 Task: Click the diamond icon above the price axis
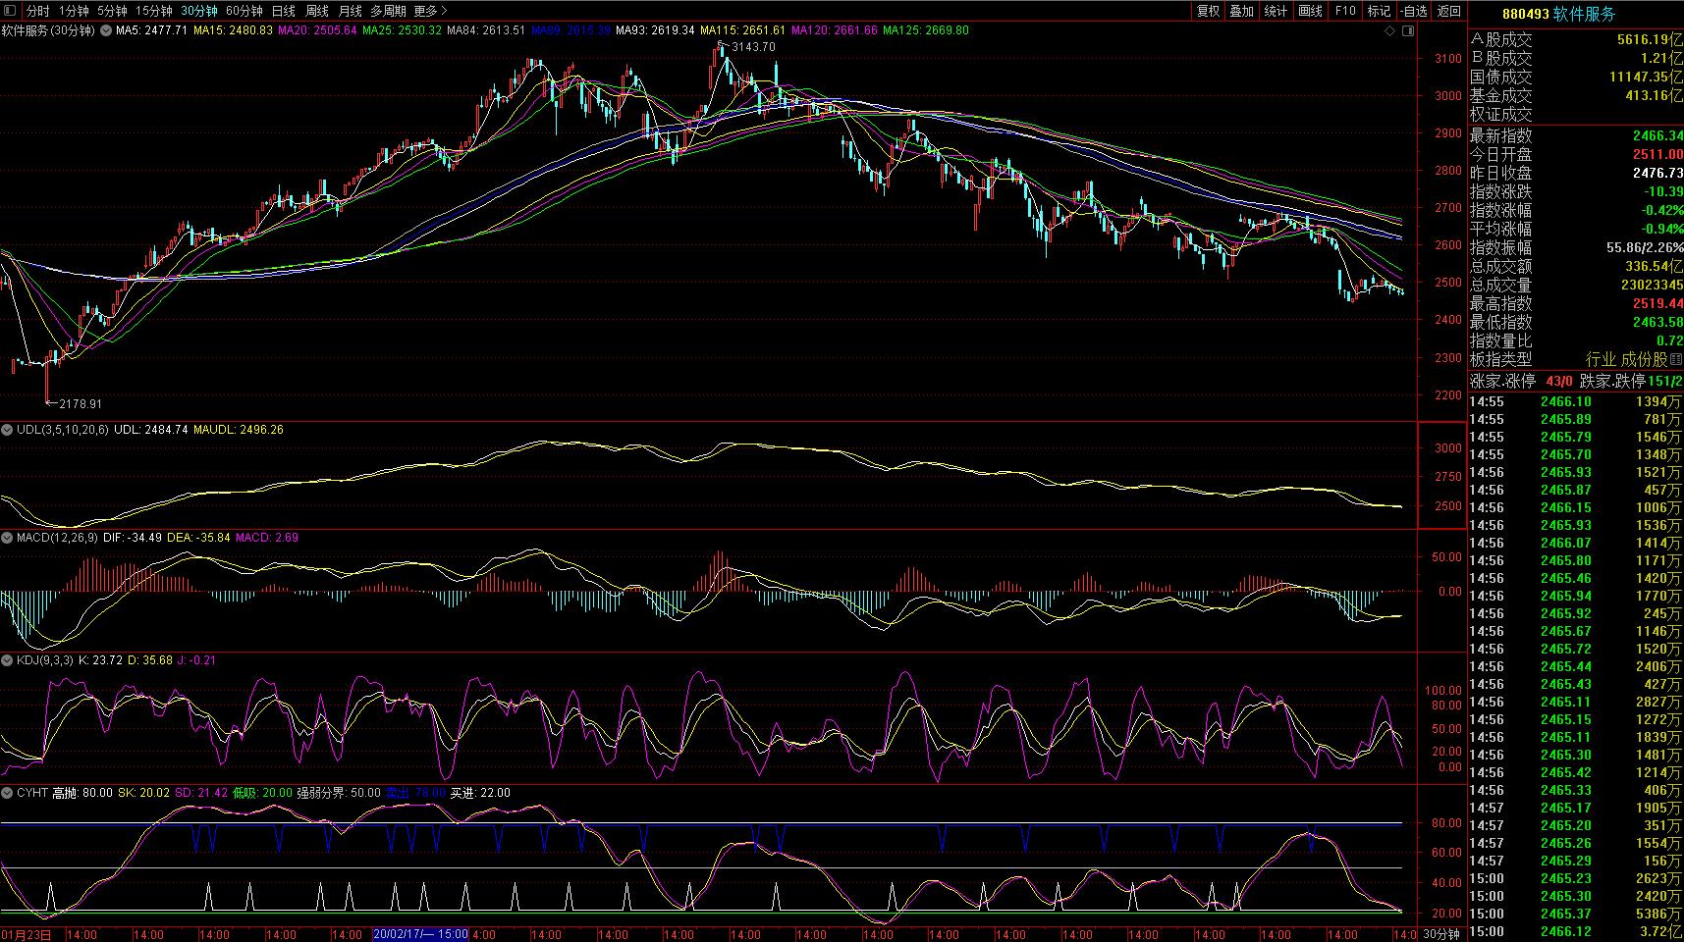point(1389,31)
